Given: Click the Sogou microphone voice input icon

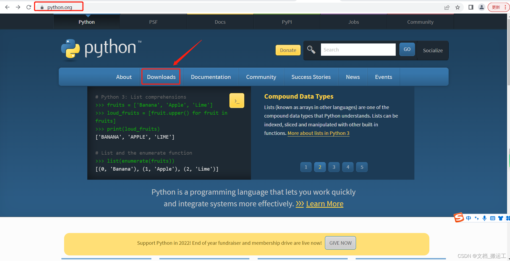Looking at the screenshot, I should [485, 218].
